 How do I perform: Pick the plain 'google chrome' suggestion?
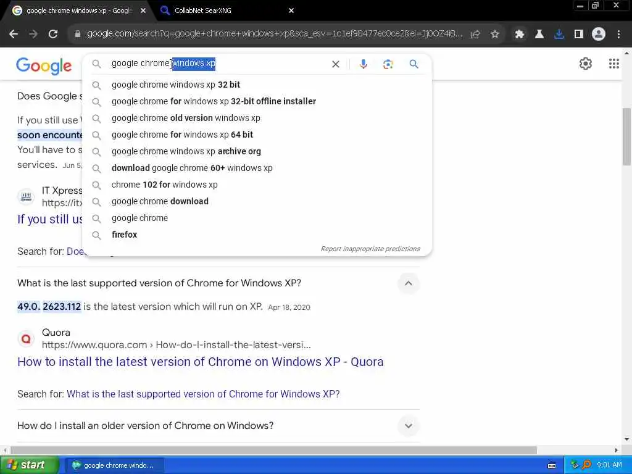pos(257,218)
